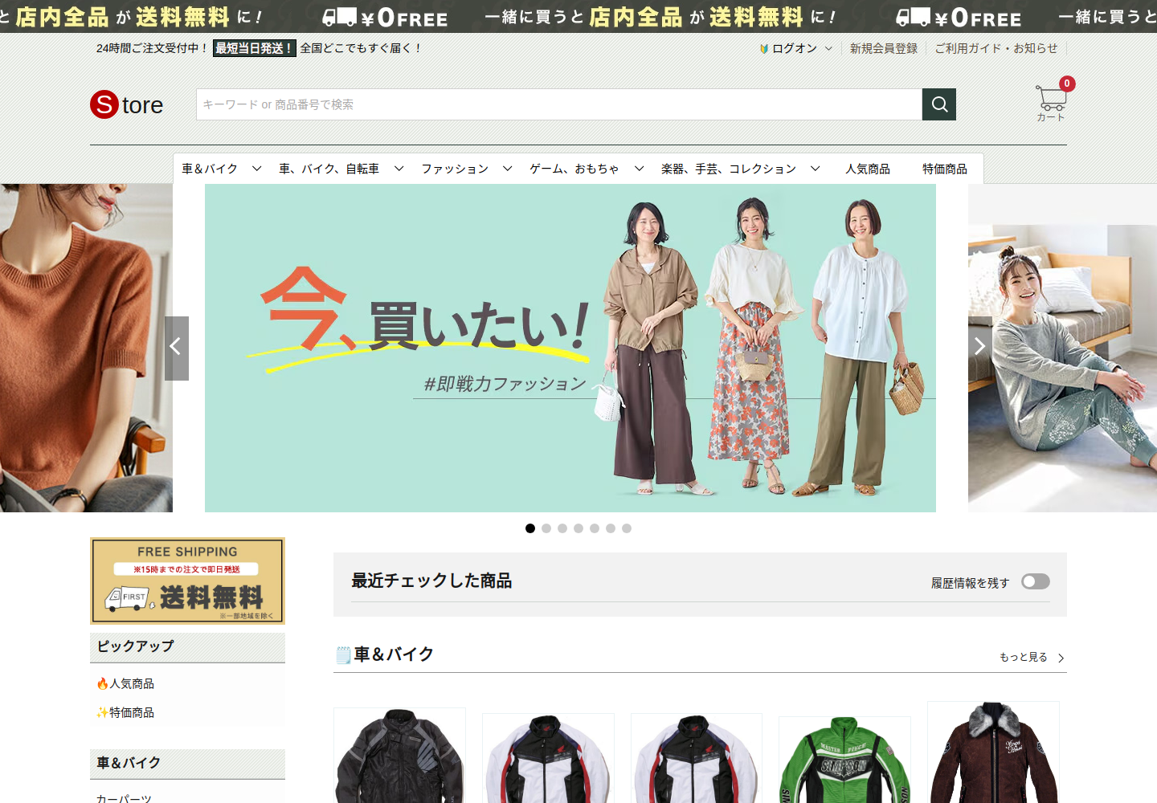Screen dimensions: 1157x803
Task: Click the orange knit sweater banner
Action: pos(86,348)
